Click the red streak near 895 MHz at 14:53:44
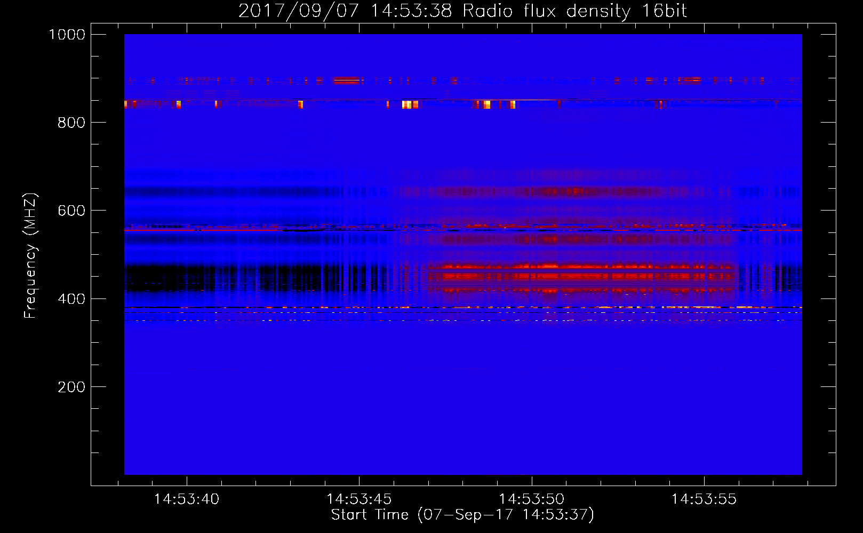The height and width of the screenshot is (533, 863). click(x=346, y=80)
